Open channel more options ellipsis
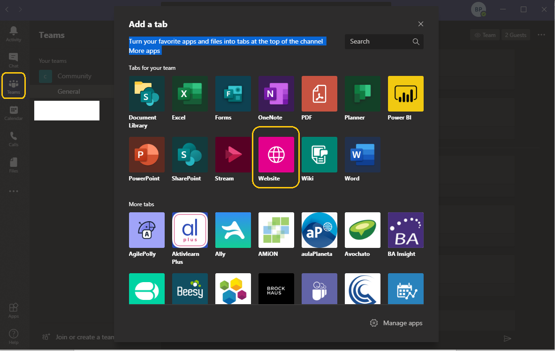 click(541, 35)
